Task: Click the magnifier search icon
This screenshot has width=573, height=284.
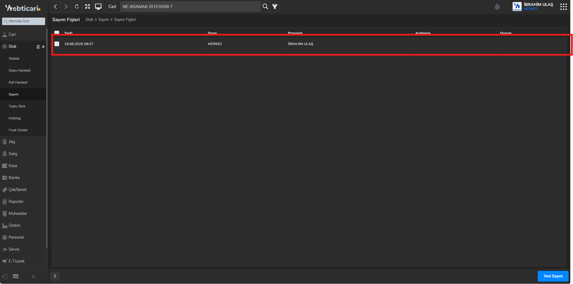Action: 265,7
